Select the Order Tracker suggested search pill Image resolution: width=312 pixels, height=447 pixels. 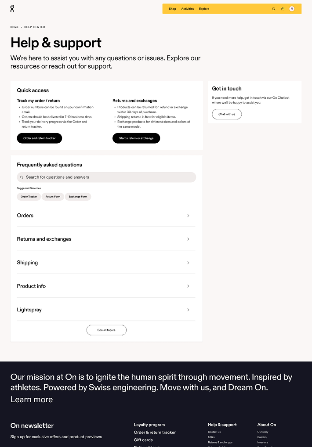point(29,196)
